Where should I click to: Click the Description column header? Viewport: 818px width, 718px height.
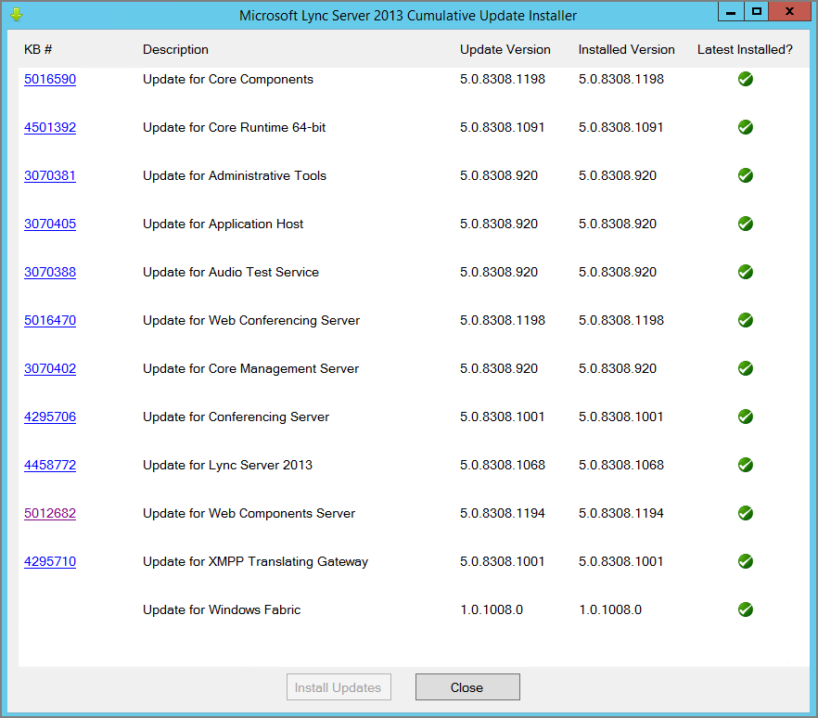click(175, 49)
